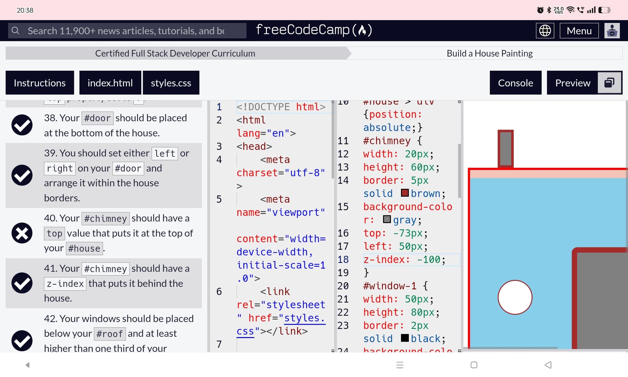
Task: Focus the search articles input field
Action: (x=131, y=31)
